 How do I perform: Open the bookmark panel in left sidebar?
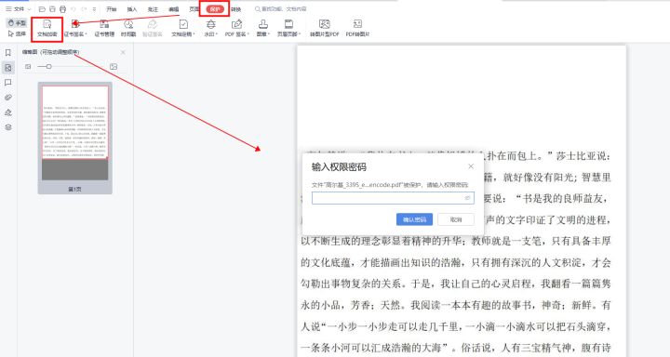pos(8,52)
